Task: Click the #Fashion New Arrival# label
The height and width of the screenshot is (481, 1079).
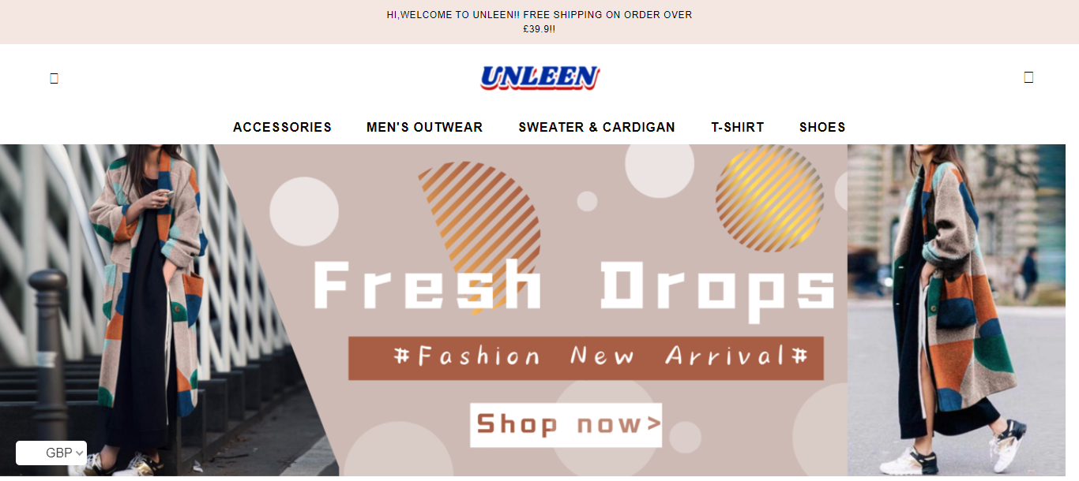Action: pyautogui.click(x=586, y=358)
